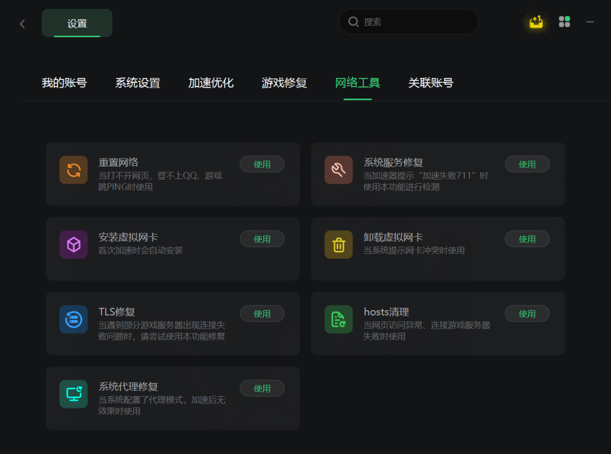Click the green hosts清理 file icon
This screenshot has width=611, height=454.
point(339,320)
